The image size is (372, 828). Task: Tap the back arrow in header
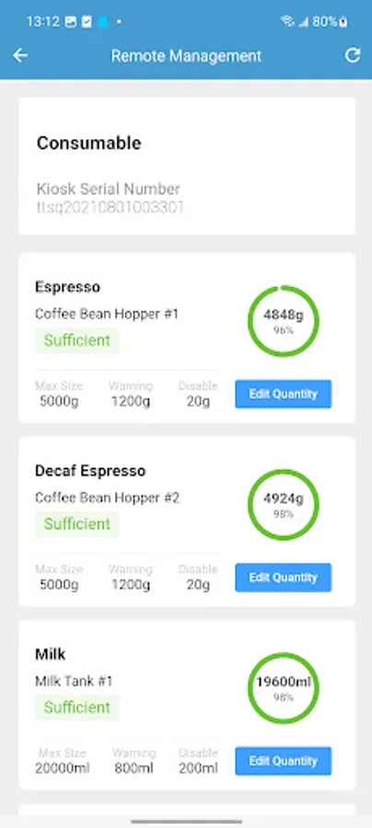(x=20, y=55)
